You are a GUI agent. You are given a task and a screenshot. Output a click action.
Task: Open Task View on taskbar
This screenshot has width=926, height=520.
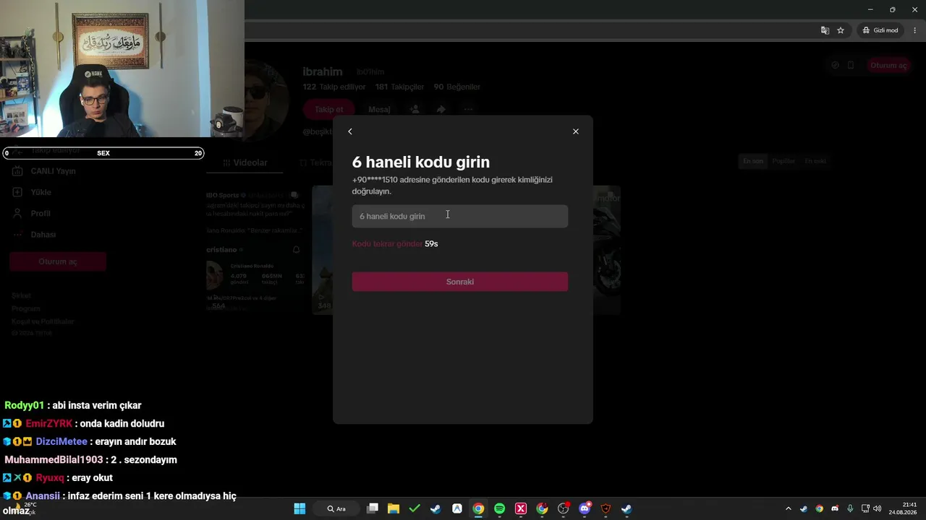373,508
